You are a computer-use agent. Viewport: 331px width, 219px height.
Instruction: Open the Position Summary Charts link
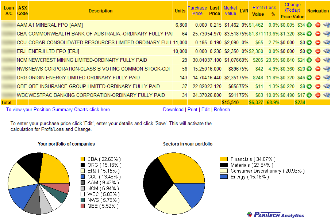pyautogui.click(x=58, y=110)
